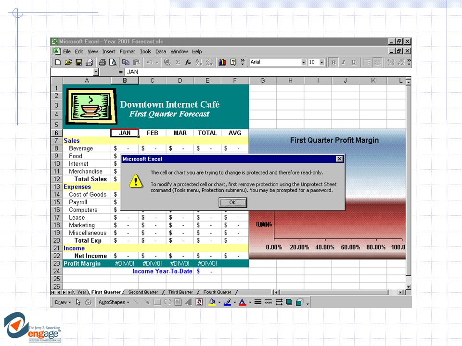
Task: Click the Open file folder icon
Action: click(x=68, y=62)
